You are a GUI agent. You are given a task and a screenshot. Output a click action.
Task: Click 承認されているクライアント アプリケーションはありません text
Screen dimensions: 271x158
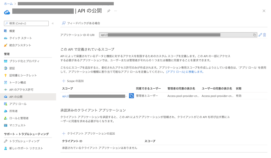coord(100,148)
